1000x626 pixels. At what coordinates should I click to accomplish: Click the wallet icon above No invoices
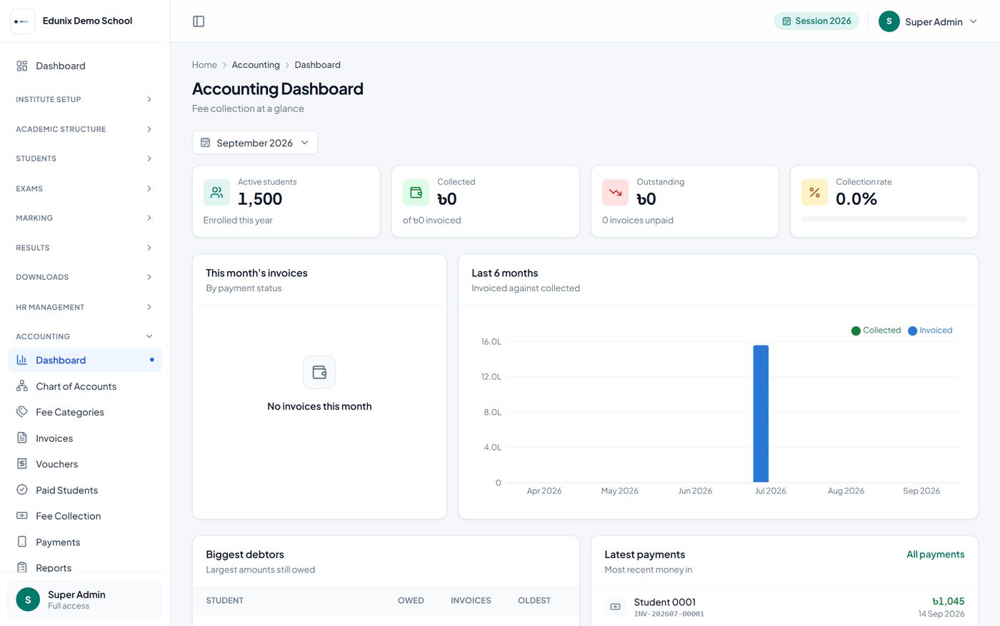coord(319,372)
